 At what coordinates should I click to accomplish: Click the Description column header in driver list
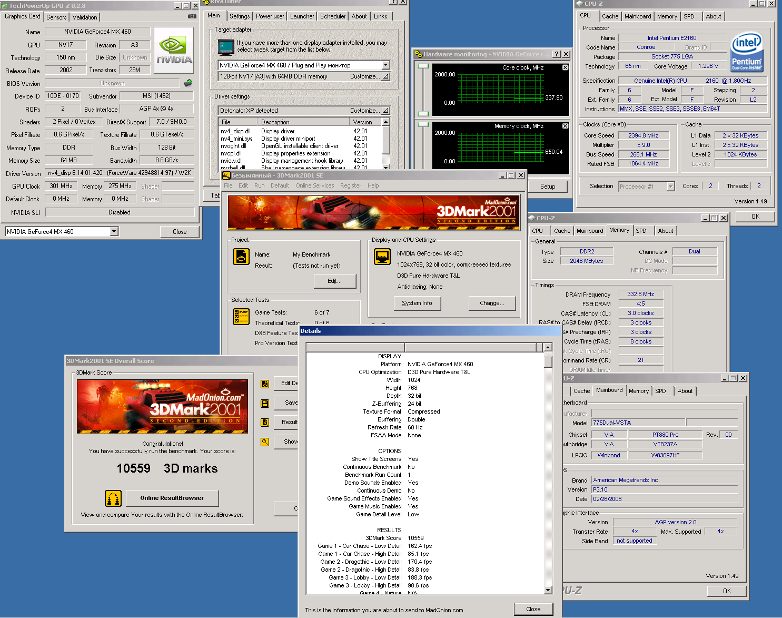pos(304,122)
